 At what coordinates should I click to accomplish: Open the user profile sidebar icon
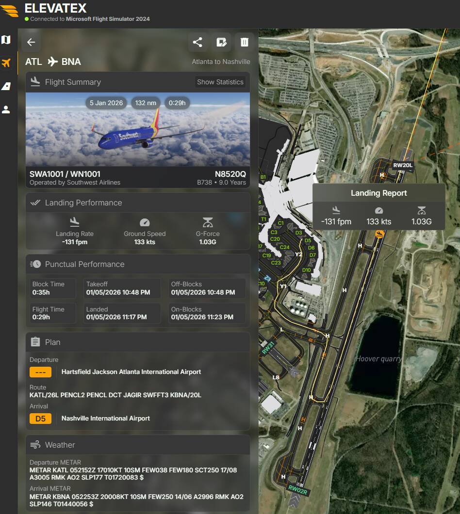[x=6, y=109]
